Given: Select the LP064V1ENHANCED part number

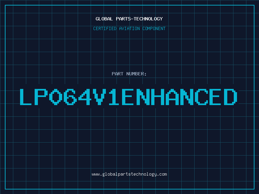Looking at the screenshot, I should pyautogui.click(x=129, y=97).
